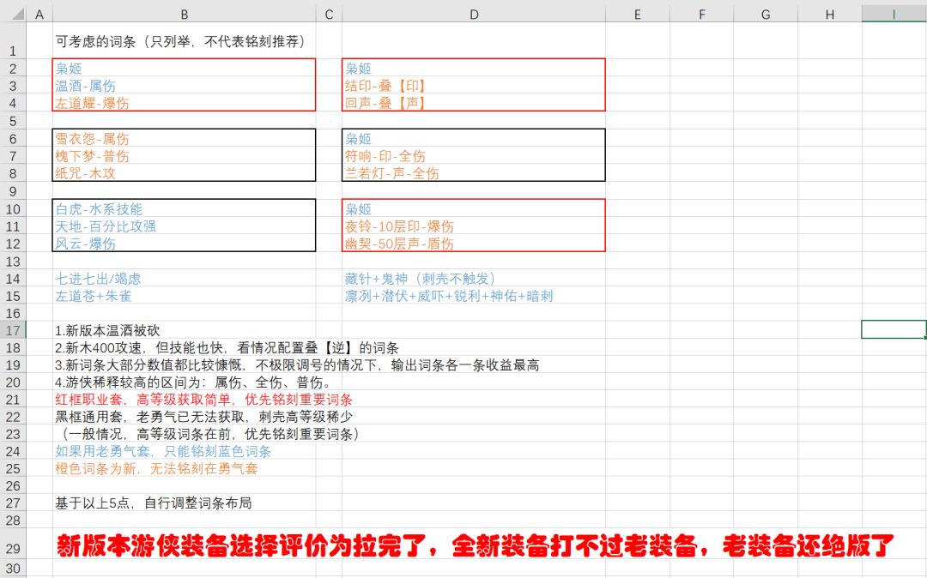Click red text 红框职业套

(x=203, y=400)
